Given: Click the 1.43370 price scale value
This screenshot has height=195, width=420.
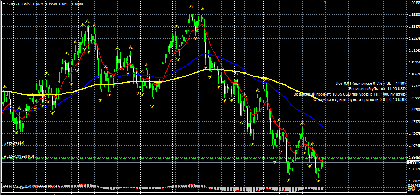Looking at the screenshot, I should (x=414, y=122).
